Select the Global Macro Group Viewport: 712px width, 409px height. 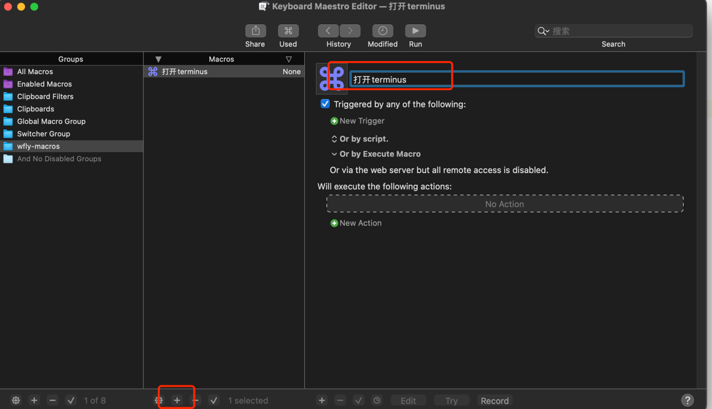[71, 122]
